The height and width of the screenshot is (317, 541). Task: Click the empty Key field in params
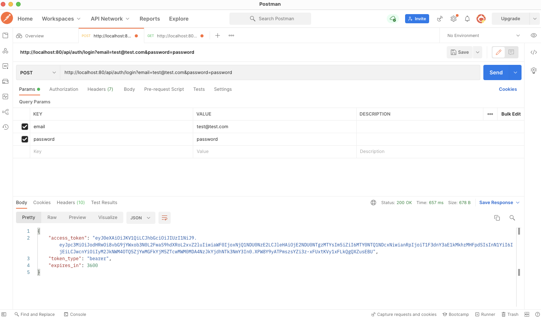point(111,151)
